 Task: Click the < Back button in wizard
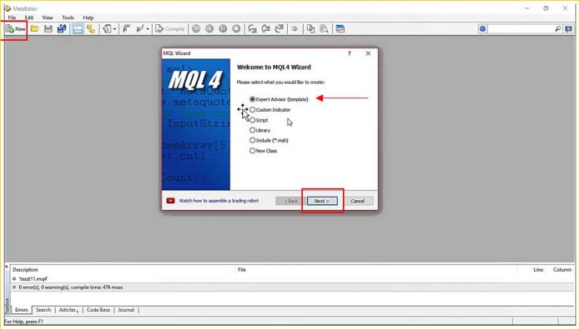coord(291,201)
